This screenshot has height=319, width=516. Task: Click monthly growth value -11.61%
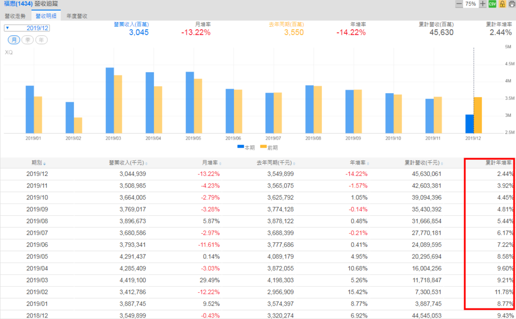point(209,245)
